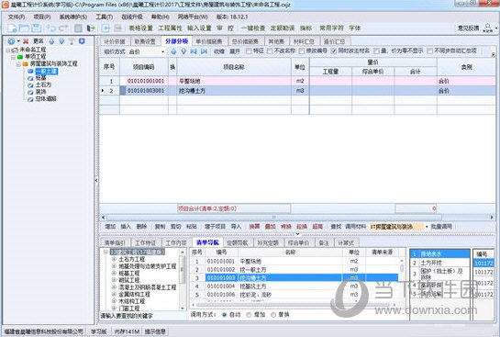
Task: Enable the 特征 checkbox
Action: pyautogui.click(x=249, y=51)
